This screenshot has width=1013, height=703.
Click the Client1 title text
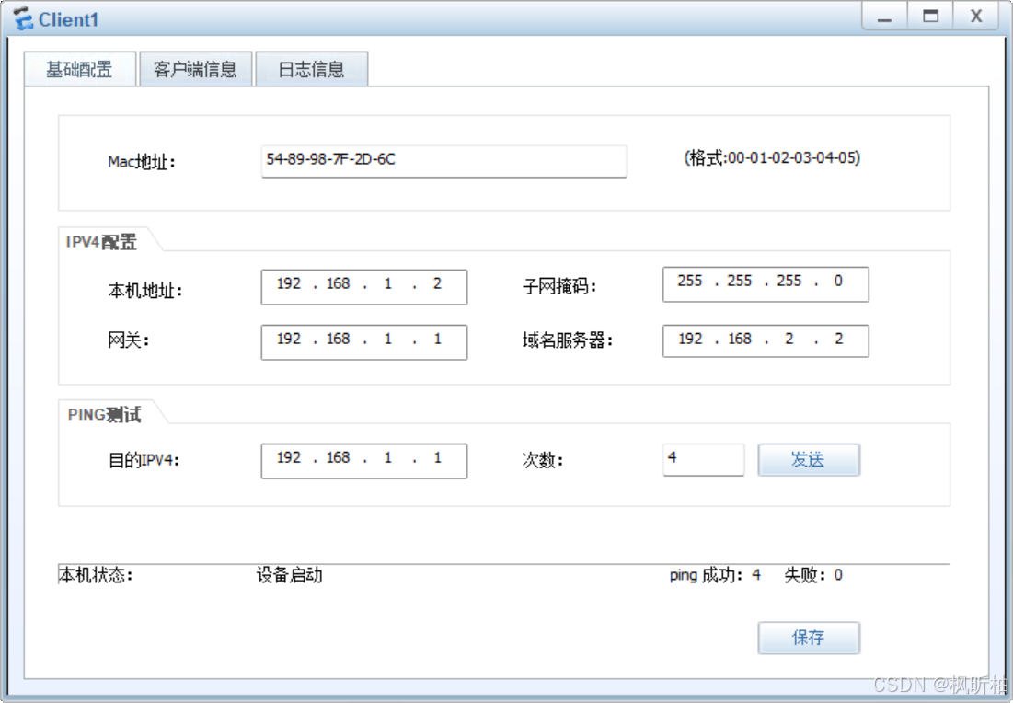tap(68, 20)
